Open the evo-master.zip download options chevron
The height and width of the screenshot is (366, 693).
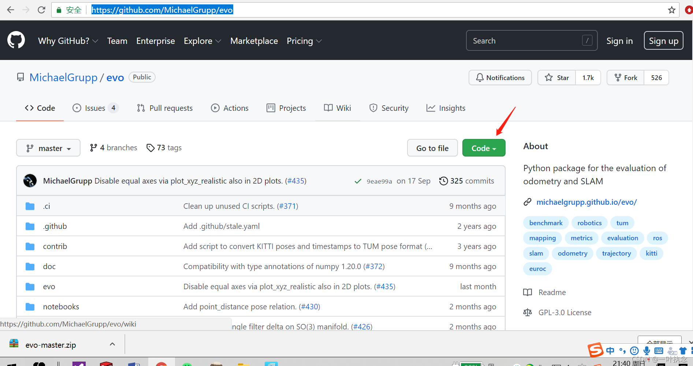coord(112,344)
